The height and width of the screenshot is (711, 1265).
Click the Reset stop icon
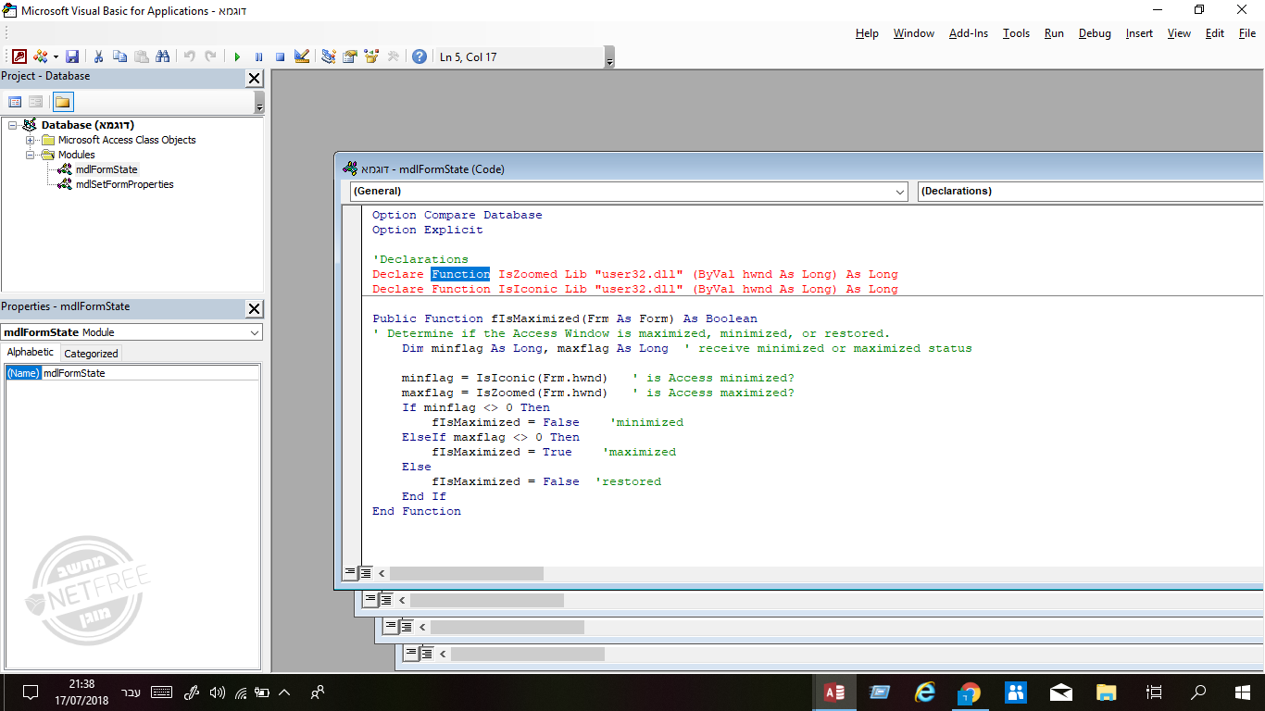(x=280, y=56)
